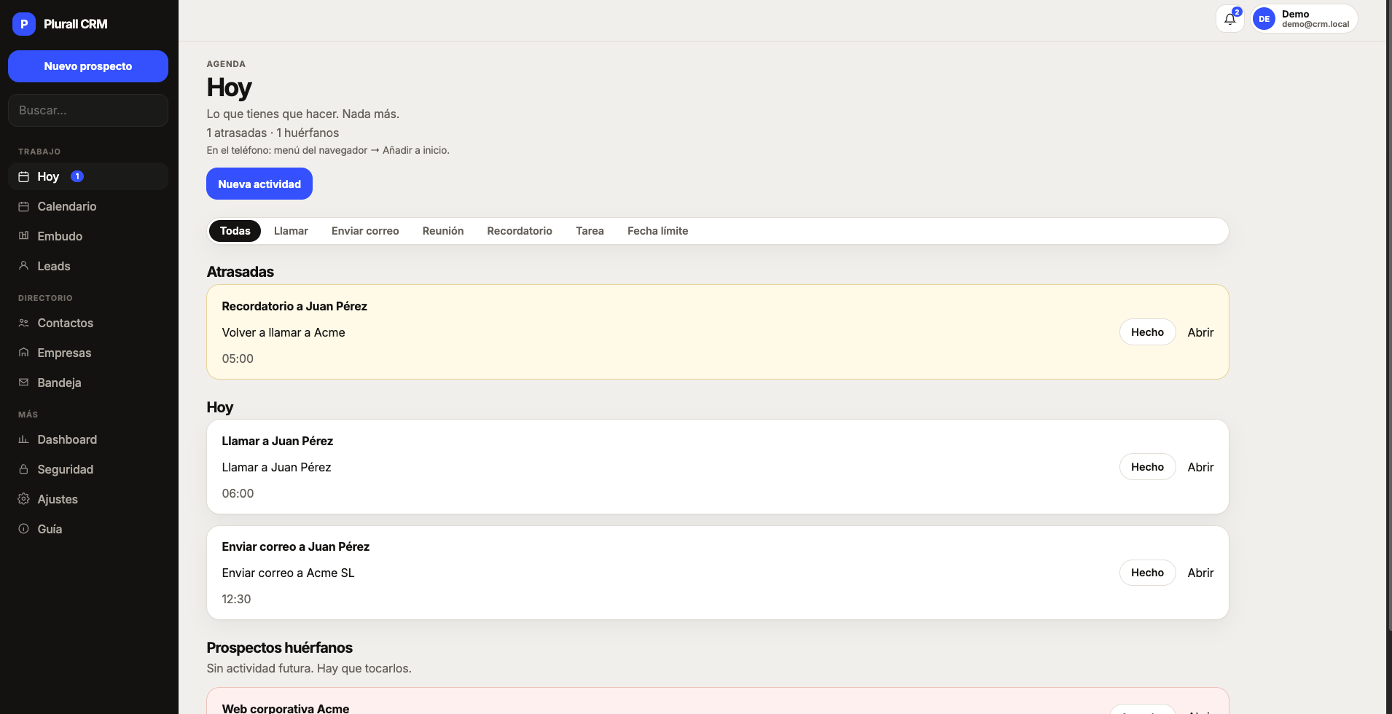Open the Llamar a Juan Pérez activity
The image size is (1392, 714).
point(1200,467)
